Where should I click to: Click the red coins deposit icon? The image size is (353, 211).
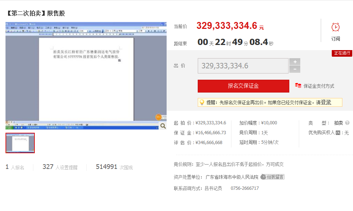[298, 86]
